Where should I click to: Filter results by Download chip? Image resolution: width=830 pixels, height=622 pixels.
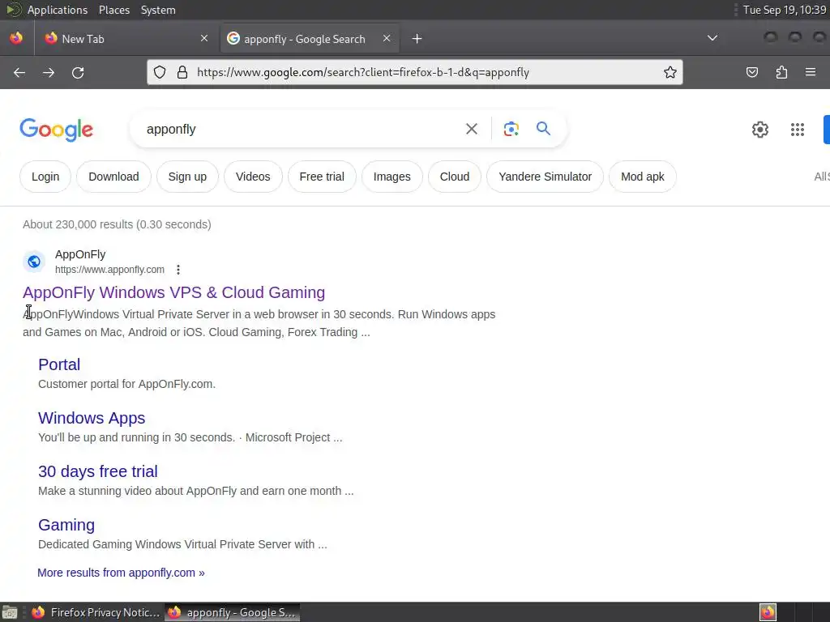point(113,177)
